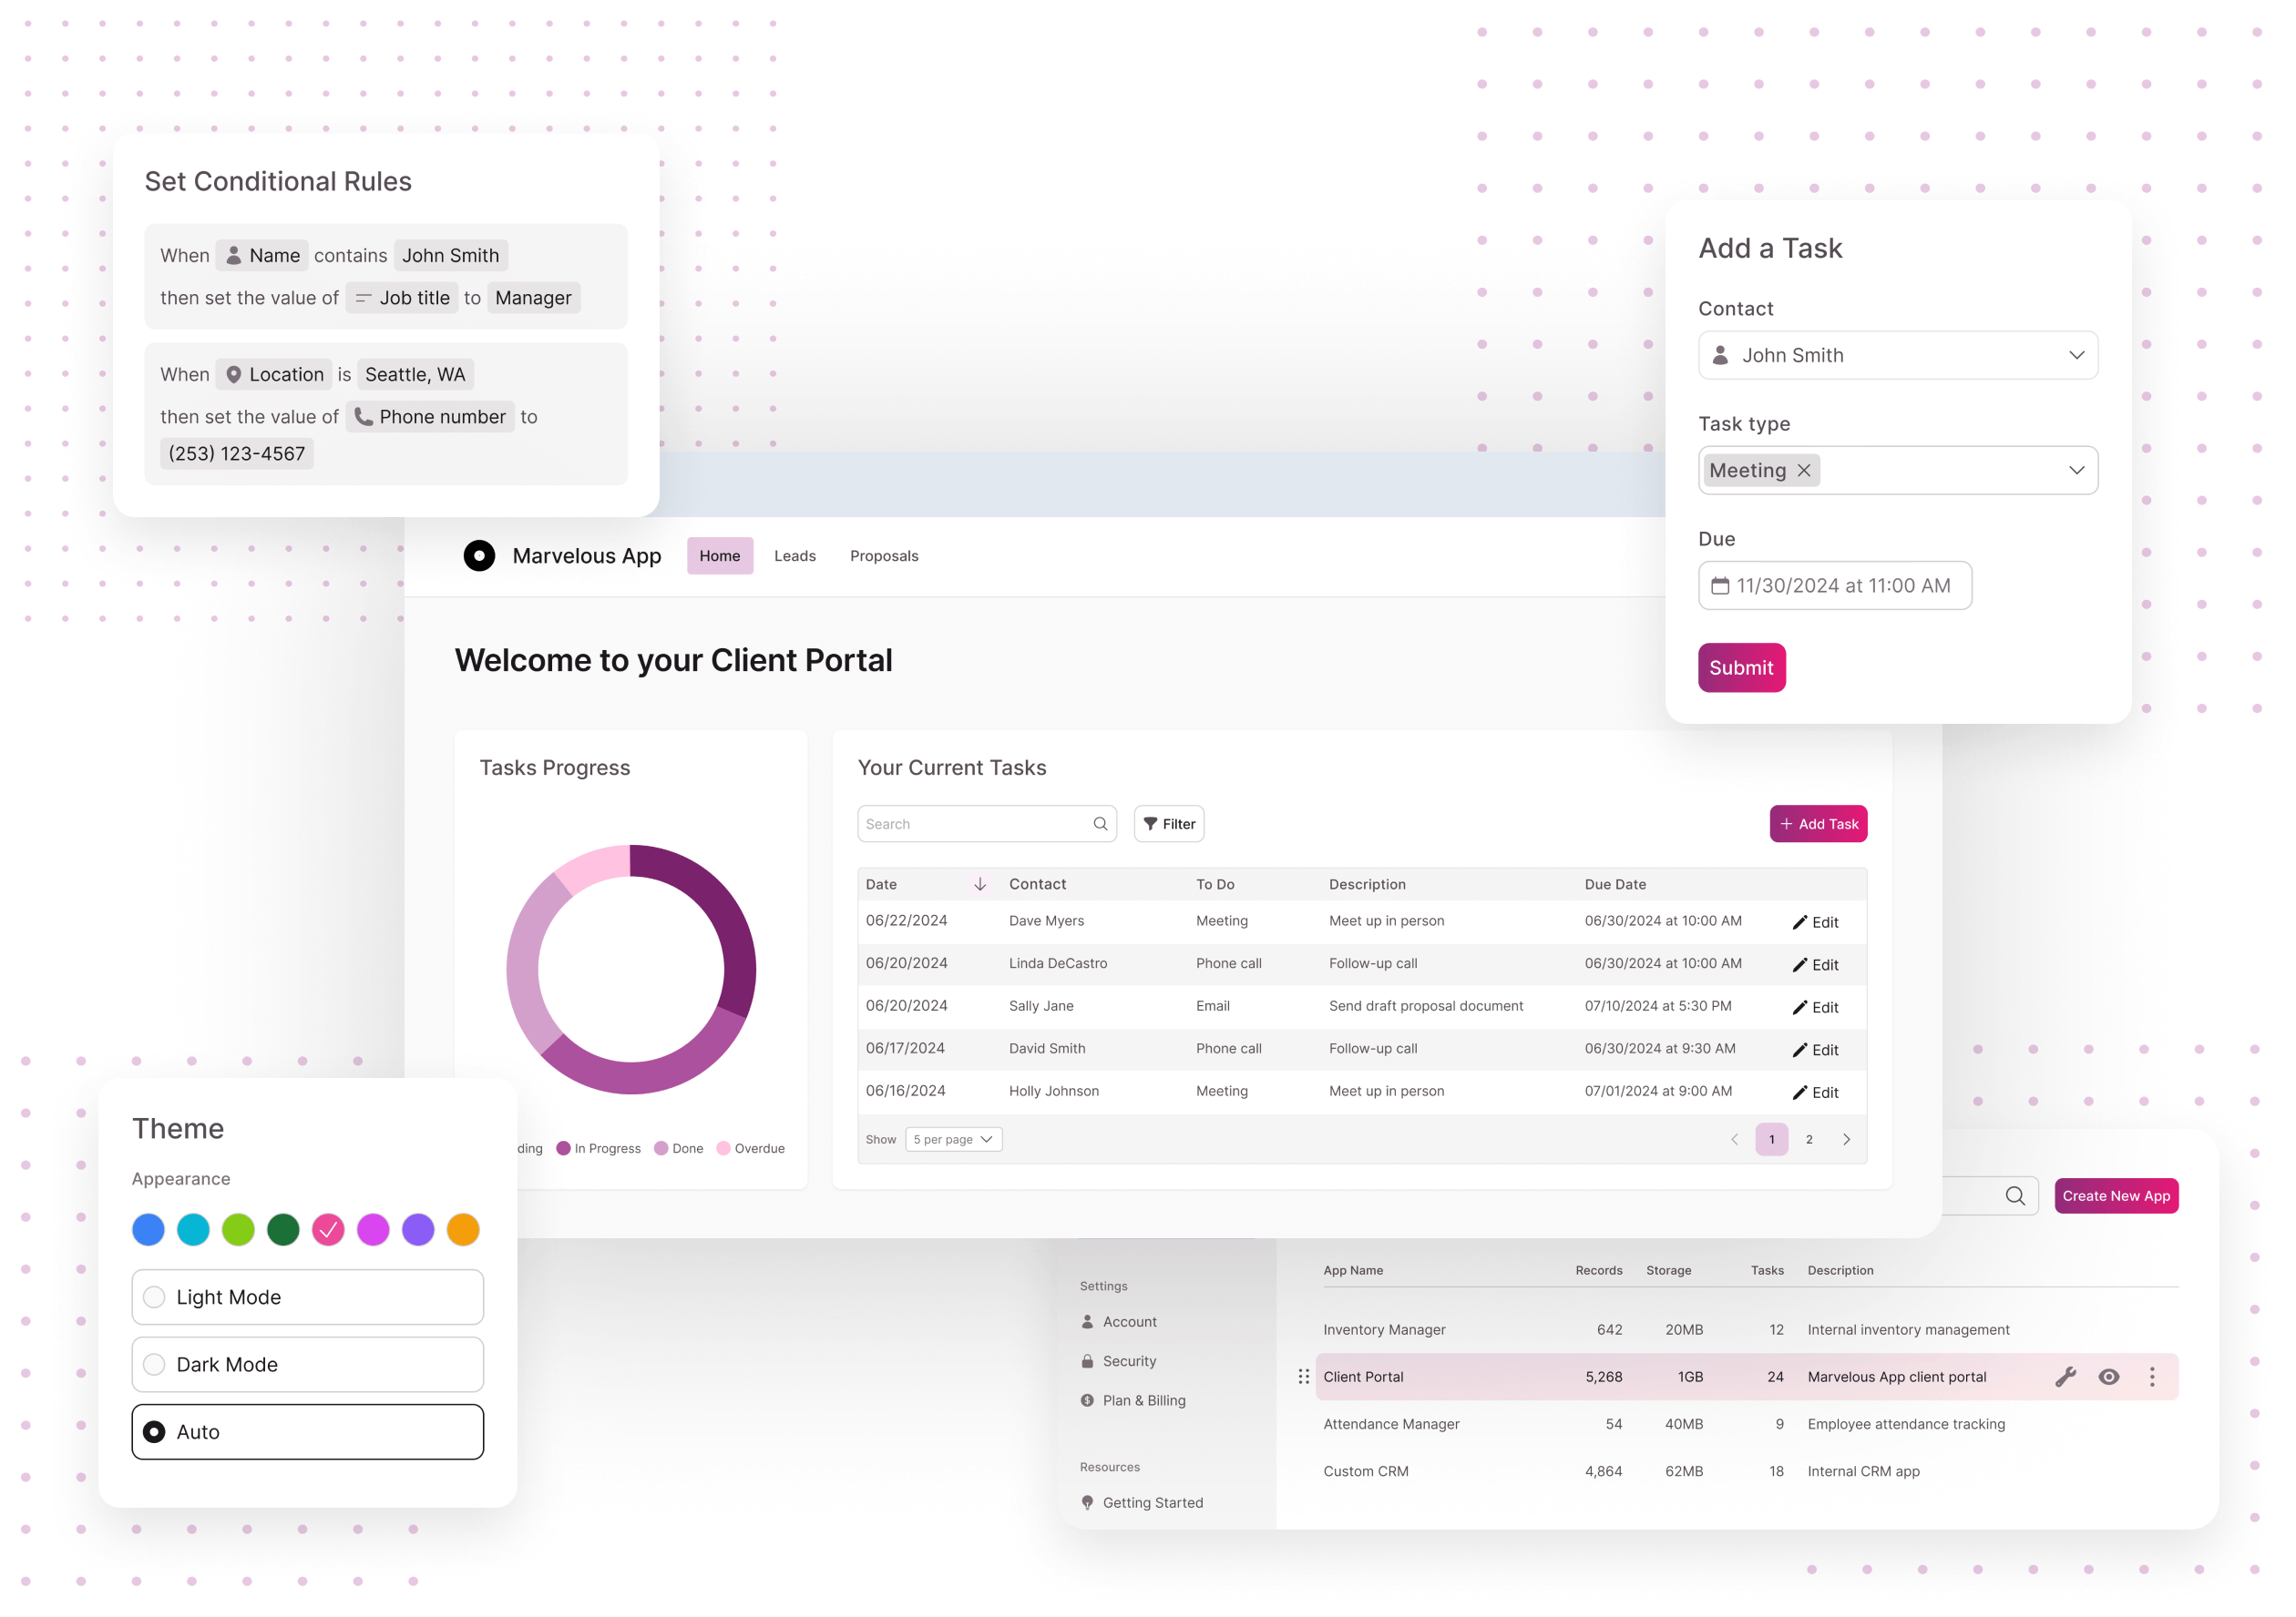2296x1617 pixels.
Task: Click the phone icon in Phone number chip
Action: pyautogui.click(x=364, y=417)
